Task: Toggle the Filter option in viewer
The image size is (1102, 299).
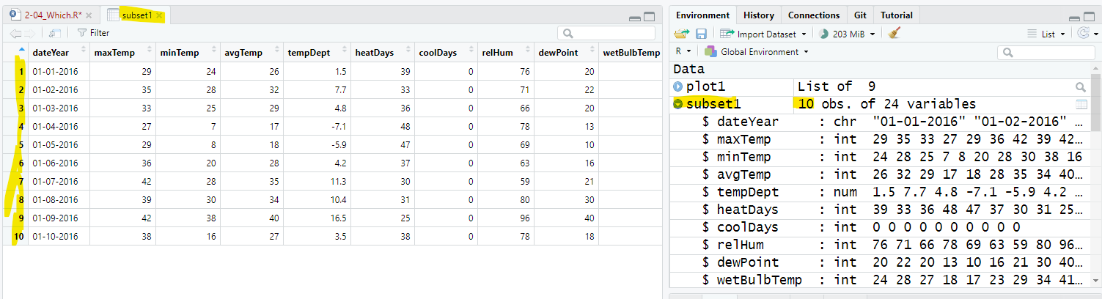Action: (x=93, y=33)
